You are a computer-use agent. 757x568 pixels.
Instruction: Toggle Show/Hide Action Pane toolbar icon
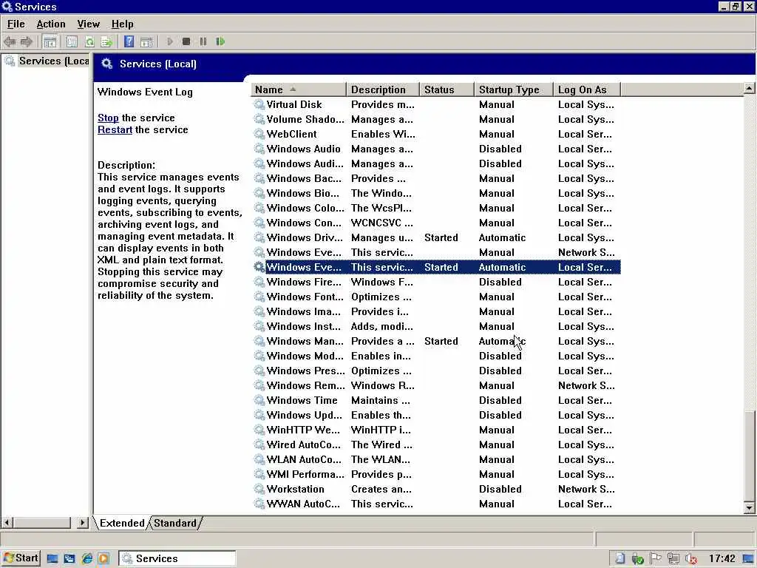coord(146,42)
